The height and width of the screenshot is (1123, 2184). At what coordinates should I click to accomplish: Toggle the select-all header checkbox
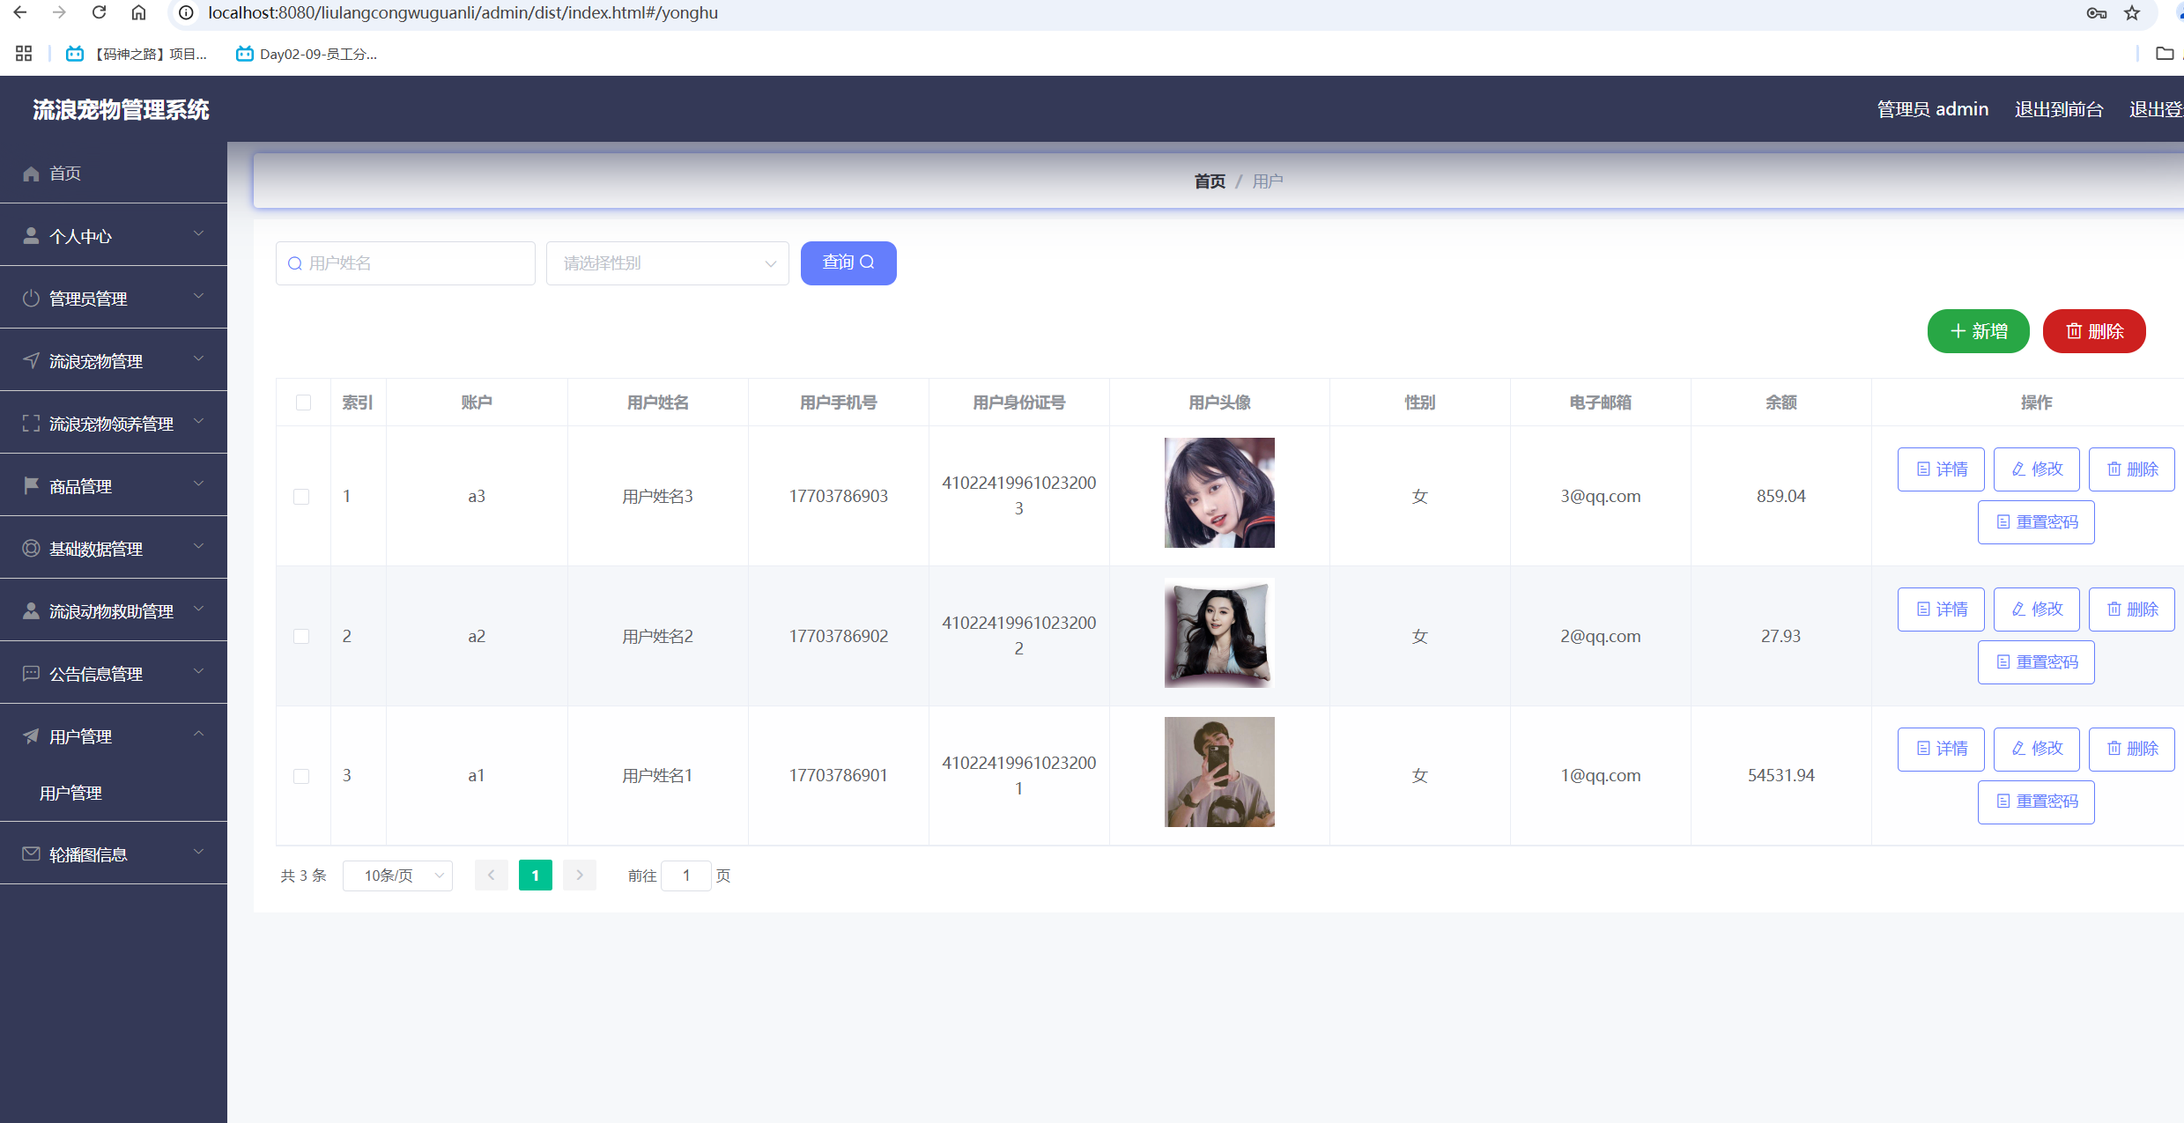tap(303, 403)
